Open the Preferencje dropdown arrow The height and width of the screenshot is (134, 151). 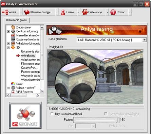(107, 12)
